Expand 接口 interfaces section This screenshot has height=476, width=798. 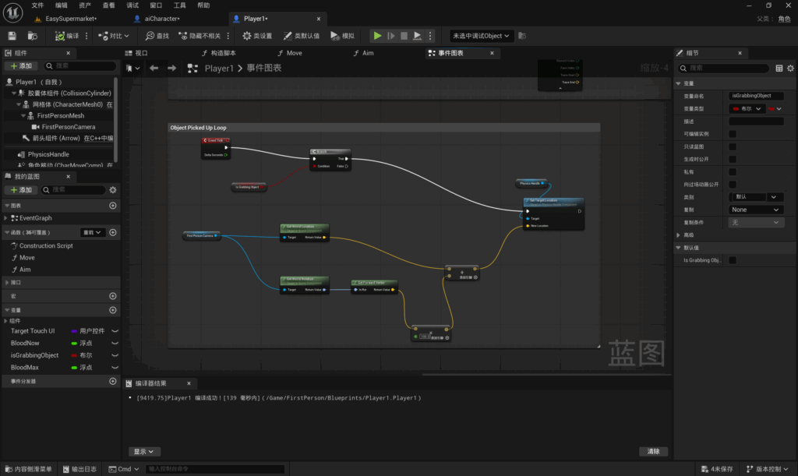(x=6, y=282)
